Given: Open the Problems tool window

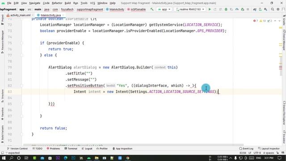Looking at the screenshot, I should tap(53, 148).
